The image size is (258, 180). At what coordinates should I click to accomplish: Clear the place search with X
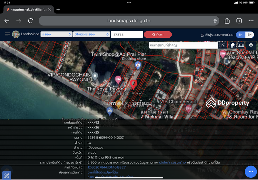pyautogui.click(x=223, y=45)
